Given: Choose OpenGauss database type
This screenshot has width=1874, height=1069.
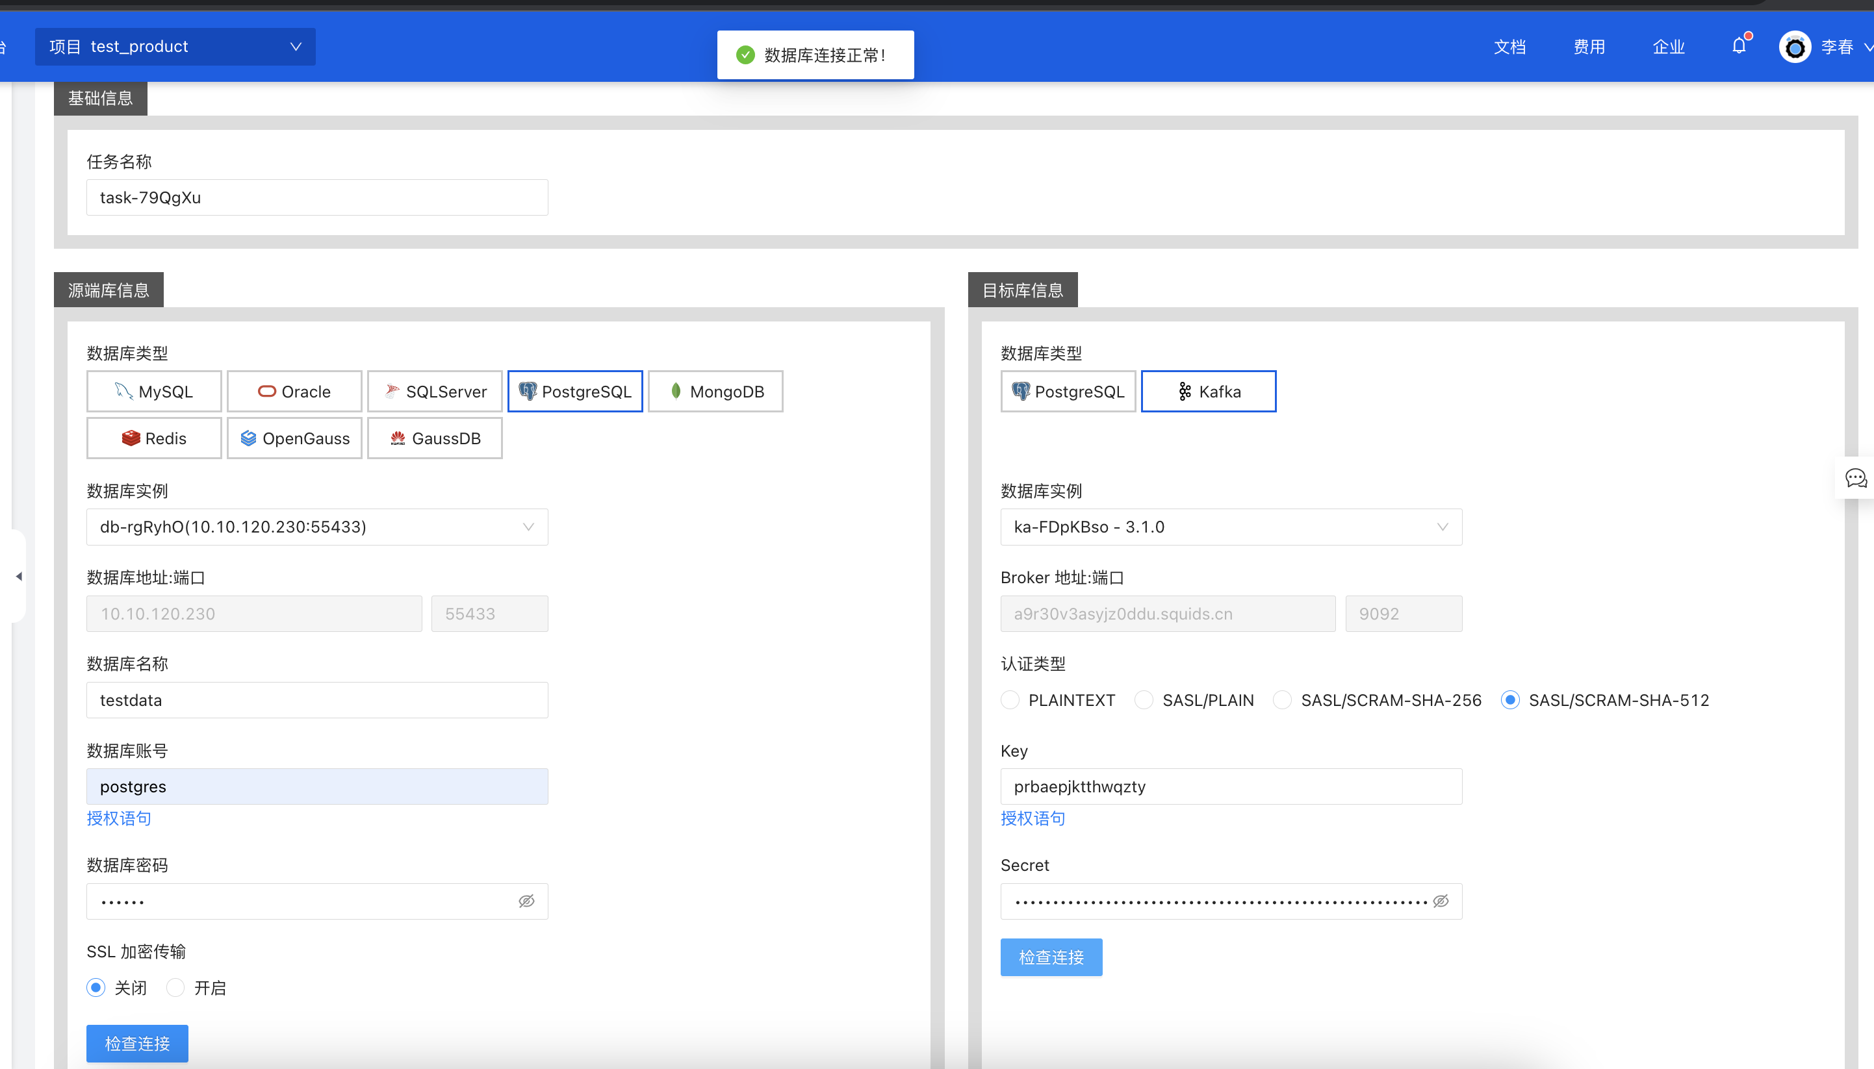Looking at the screenshot, I should coord(294,438).
